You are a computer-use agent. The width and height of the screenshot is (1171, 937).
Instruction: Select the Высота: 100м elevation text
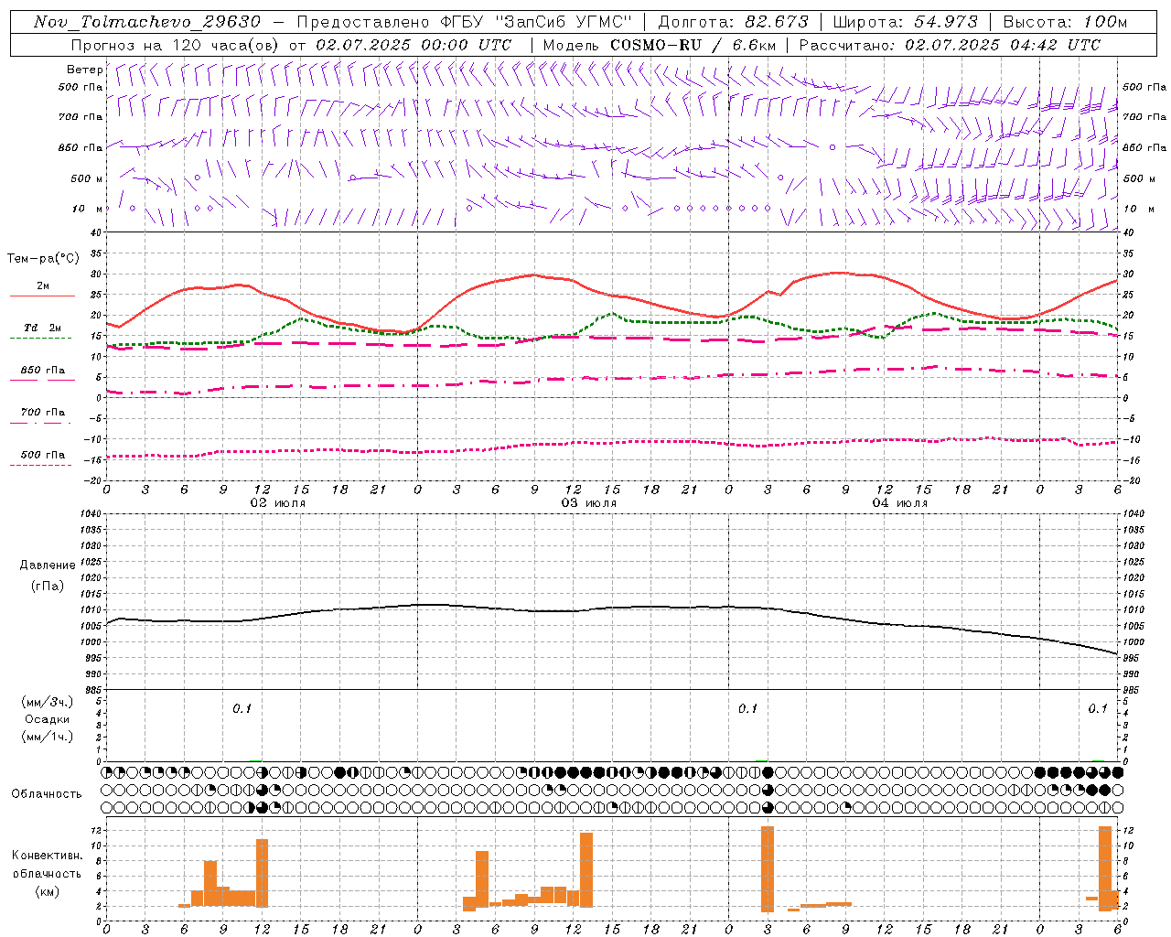click(x=1065, y=22)
